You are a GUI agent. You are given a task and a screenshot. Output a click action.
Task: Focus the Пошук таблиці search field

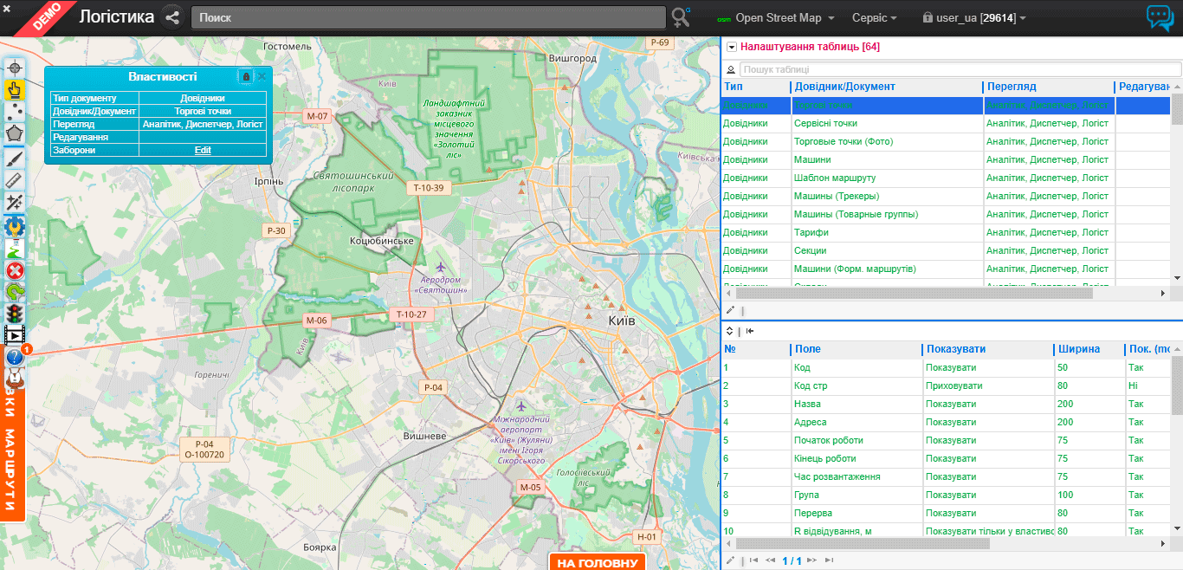960,69
